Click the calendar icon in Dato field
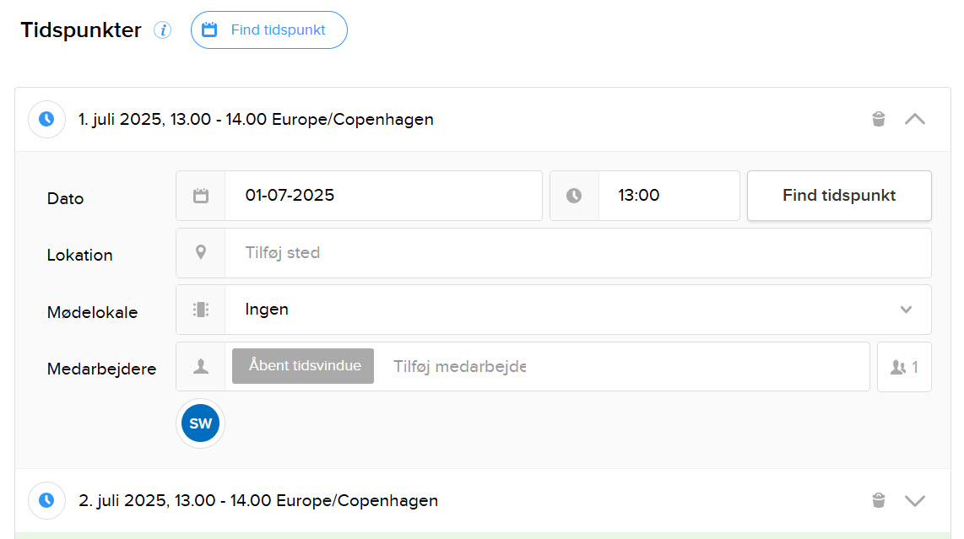964x539 pixels. (x=201, y=196)
